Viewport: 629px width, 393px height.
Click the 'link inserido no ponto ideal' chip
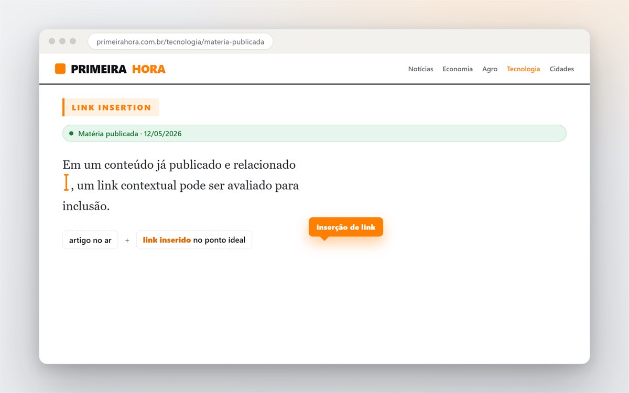(x=194, y=240)
